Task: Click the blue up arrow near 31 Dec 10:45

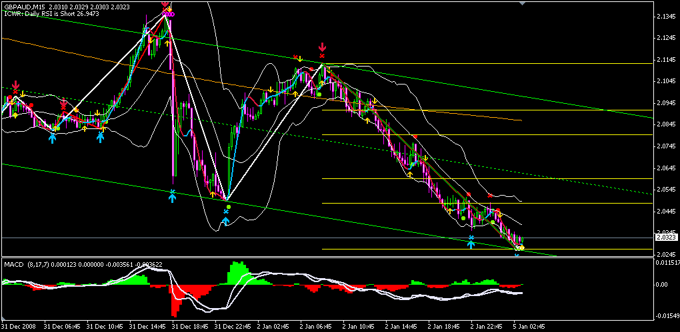Action: tap(101, 137)
